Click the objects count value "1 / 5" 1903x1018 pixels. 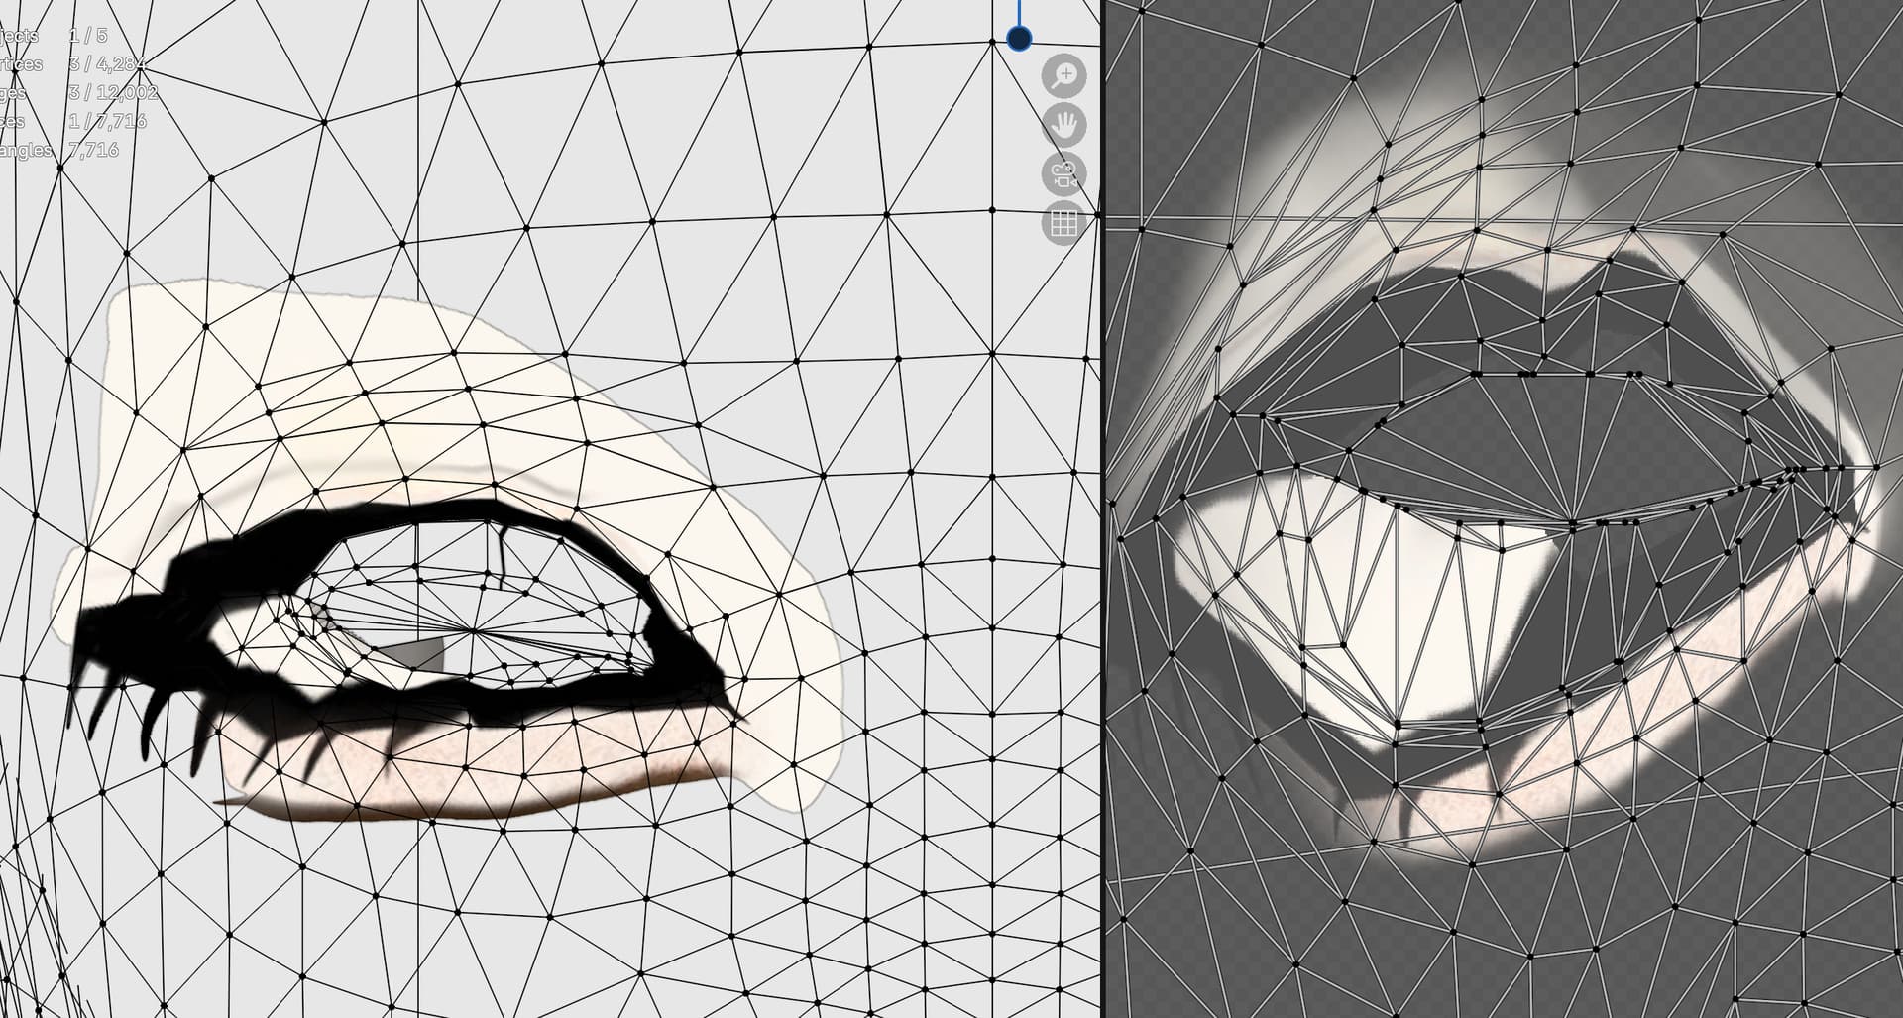(88, 36)
